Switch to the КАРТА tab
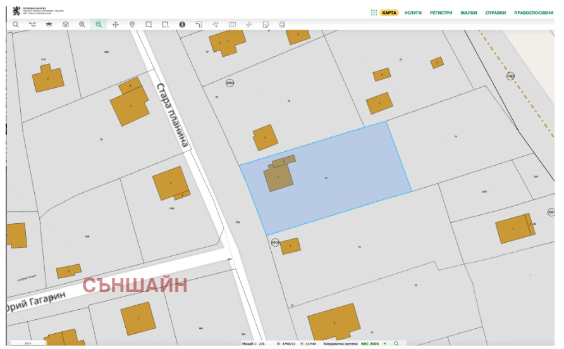The width and height of the screenshot is (564, 349). click(x=389, y=12)
